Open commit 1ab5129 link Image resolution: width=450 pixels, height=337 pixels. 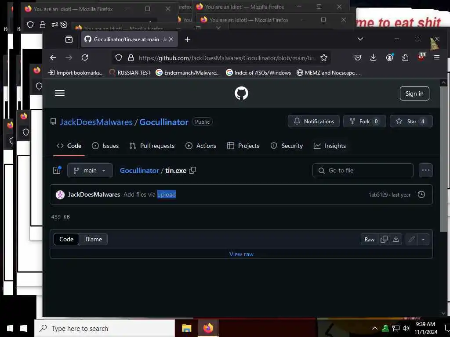[x=378, y=195]
